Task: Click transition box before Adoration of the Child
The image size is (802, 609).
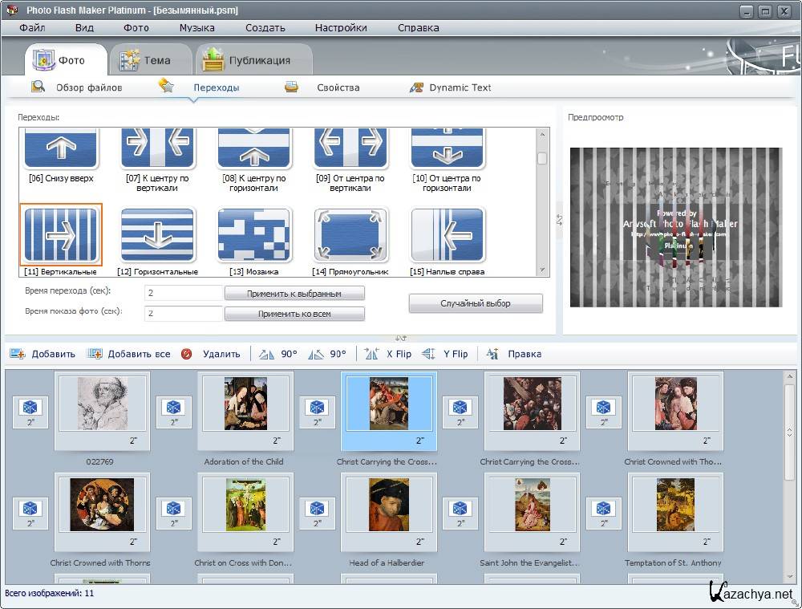Action: (174, 412)
